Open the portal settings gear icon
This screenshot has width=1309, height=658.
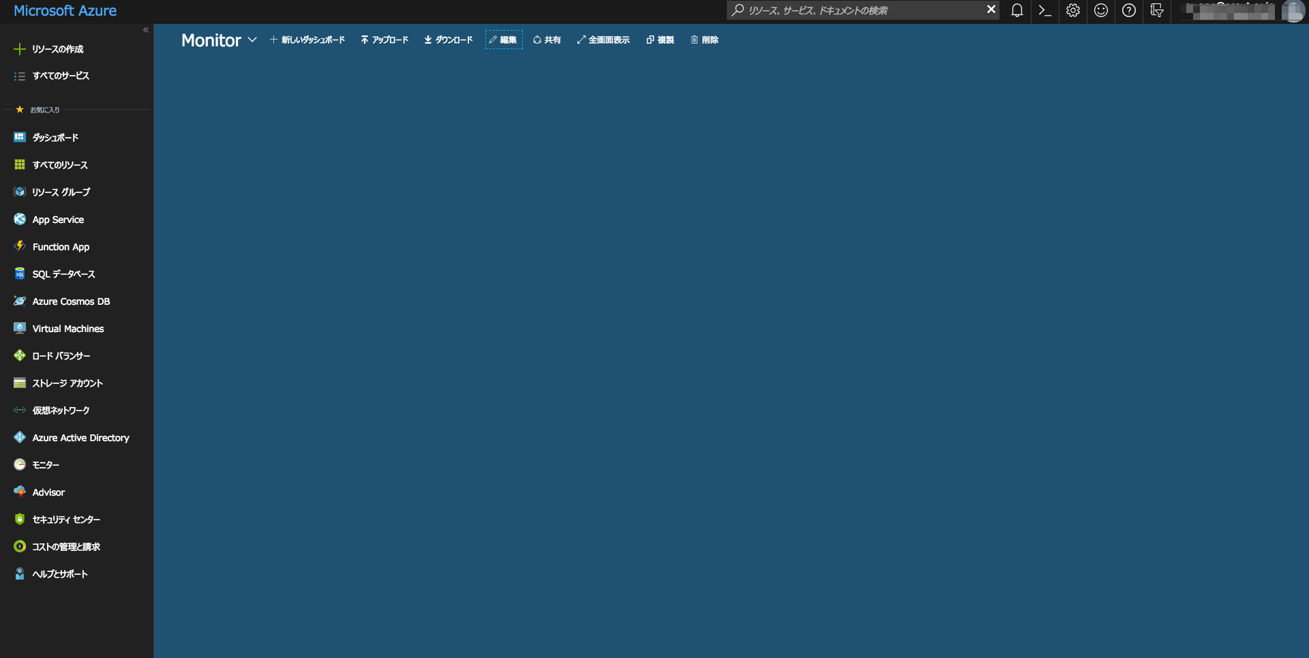pos(1073,10)
